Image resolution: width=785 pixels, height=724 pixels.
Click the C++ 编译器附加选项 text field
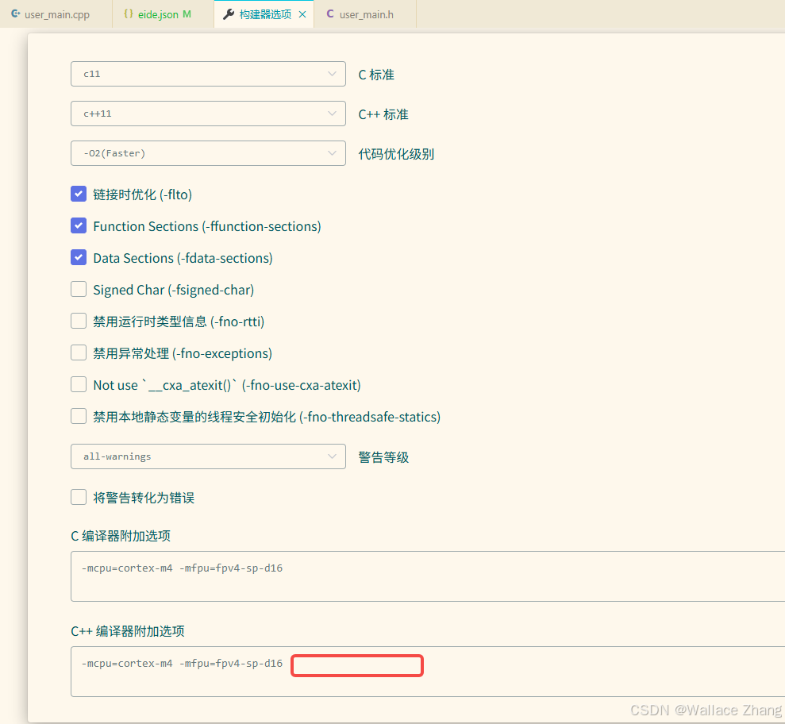coord(428,672)
